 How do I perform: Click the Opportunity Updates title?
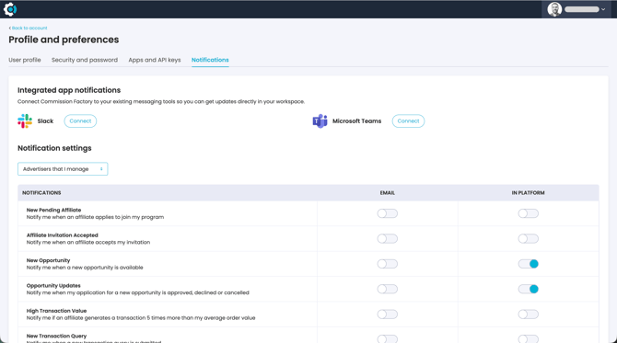click(53, 285)
